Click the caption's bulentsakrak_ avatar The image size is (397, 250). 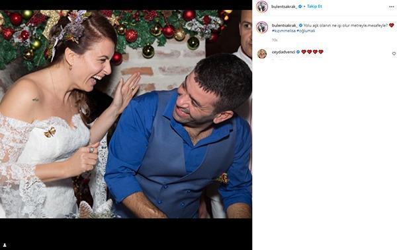pyautogui.click(x=262, y=27)
